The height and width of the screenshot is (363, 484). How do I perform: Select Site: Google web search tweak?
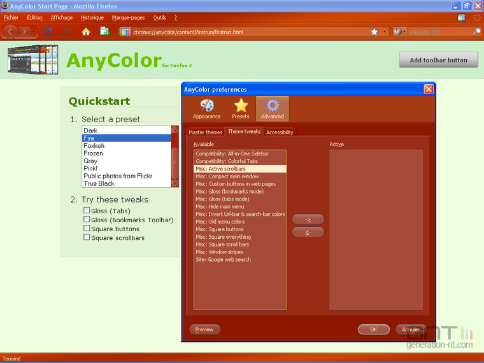pos(240,260)
